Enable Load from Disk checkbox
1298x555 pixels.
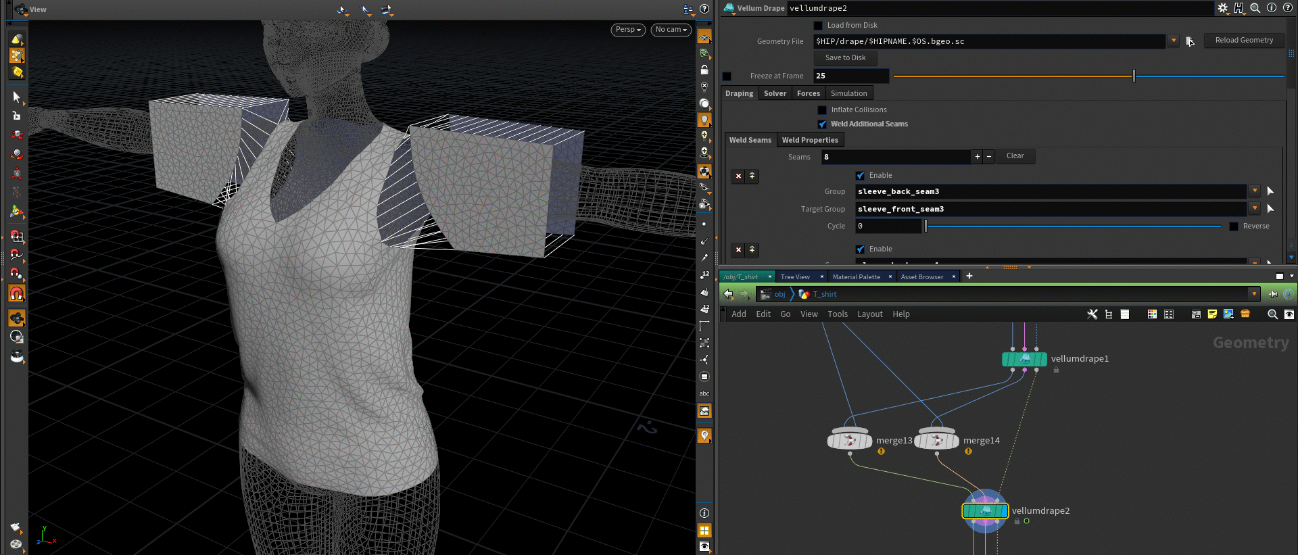818,26
